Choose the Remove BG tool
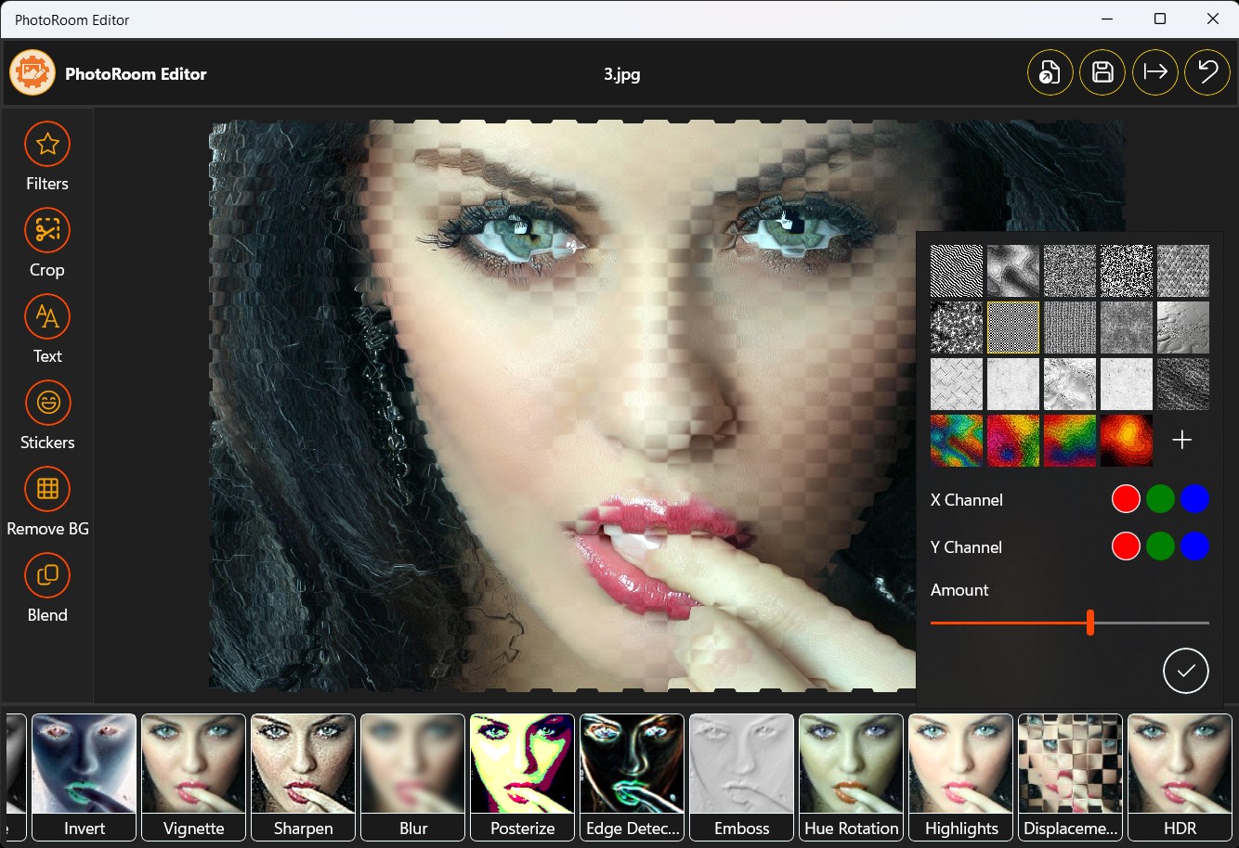 click(47, 502)
